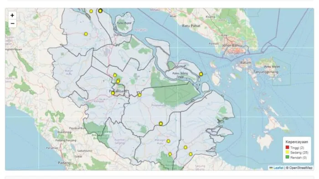Click the green Rendah legend swatch
Image resolution: width=319 pixels, height=179 pixels.
(x=287, y=157)
